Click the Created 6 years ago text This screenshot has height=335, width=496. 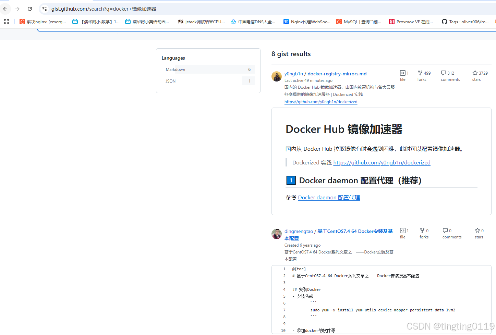tap(302, 245)
